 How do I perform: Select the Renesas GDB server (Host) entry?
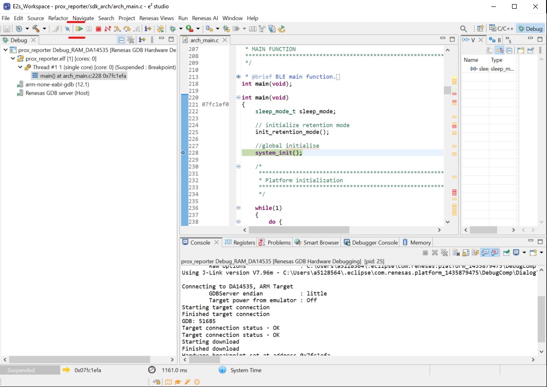[x=53, y=93]
